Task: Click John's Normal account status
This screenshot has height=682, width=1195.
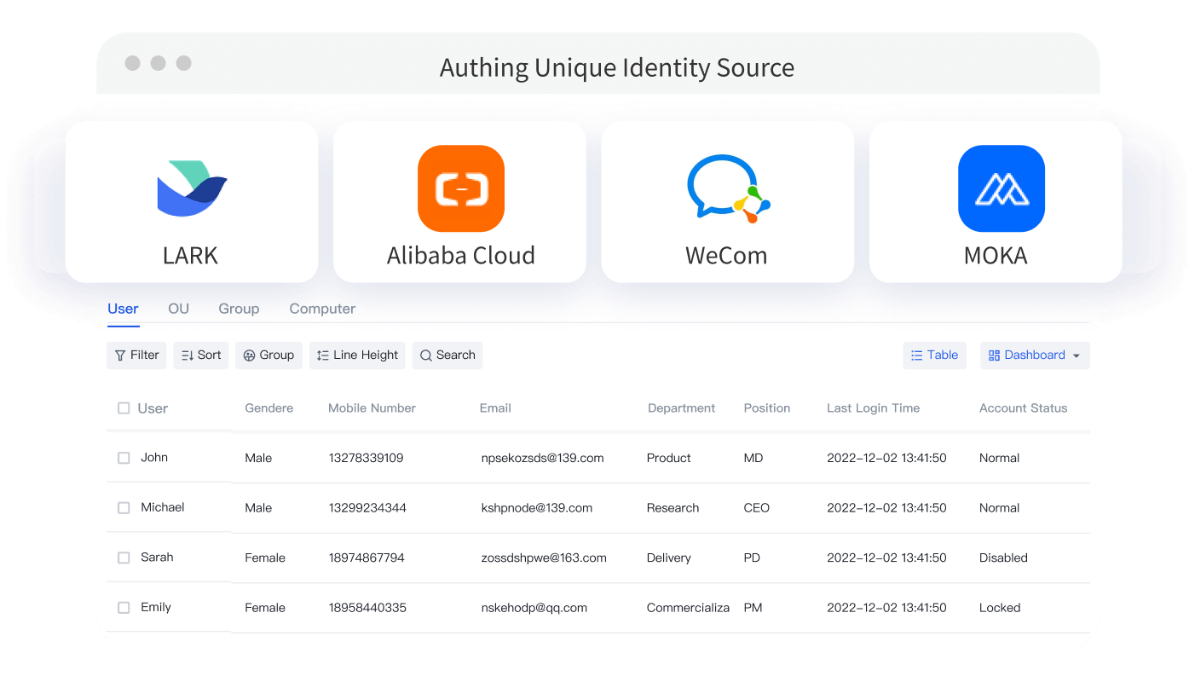Action: pos(1000,458)
